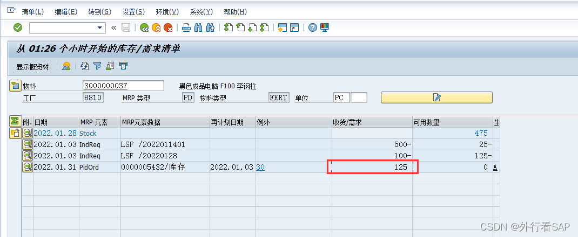Click the 日期 column header
This screenshot has height=237, width=578.
click(x=56, y=122)
